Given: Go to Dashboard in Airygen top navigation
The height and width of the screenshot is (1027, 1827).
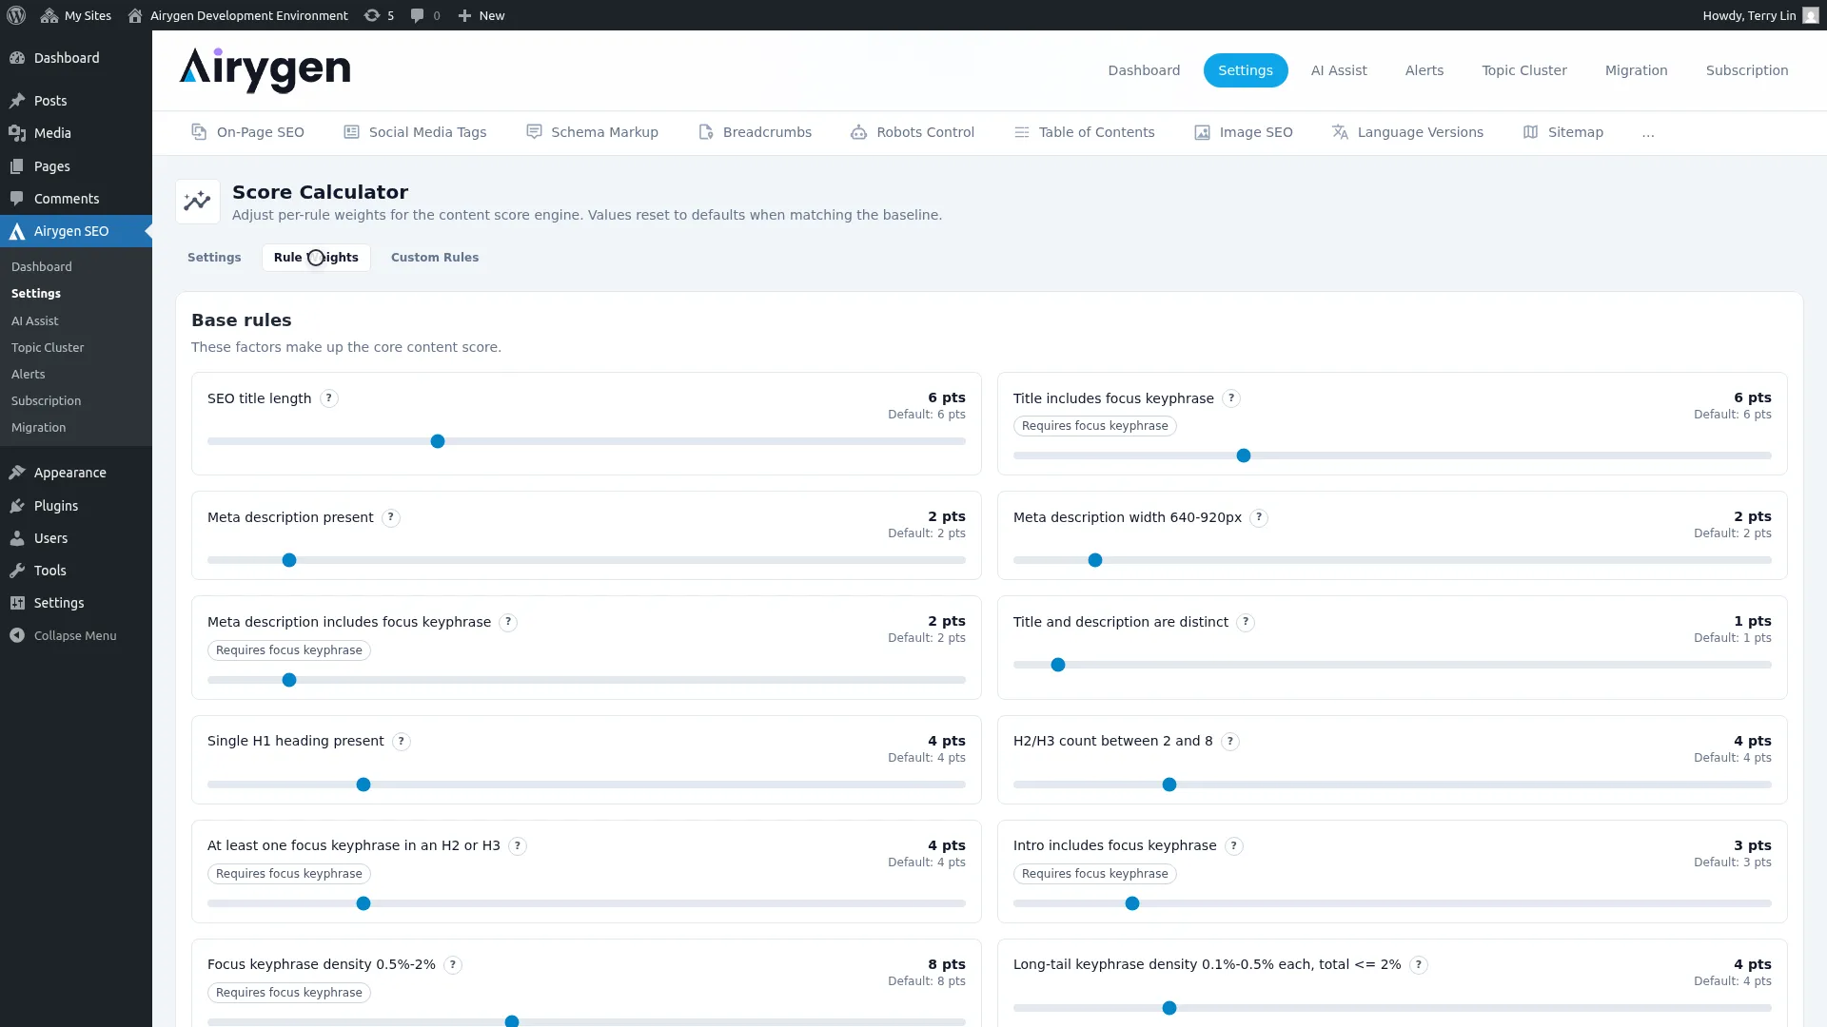Looking at the screenshot, I should point(1144,70).
